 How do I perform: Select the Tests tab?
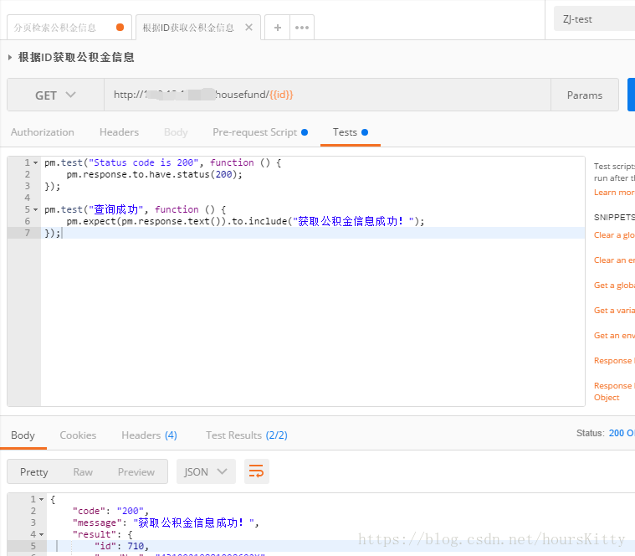tap(350, 132)
